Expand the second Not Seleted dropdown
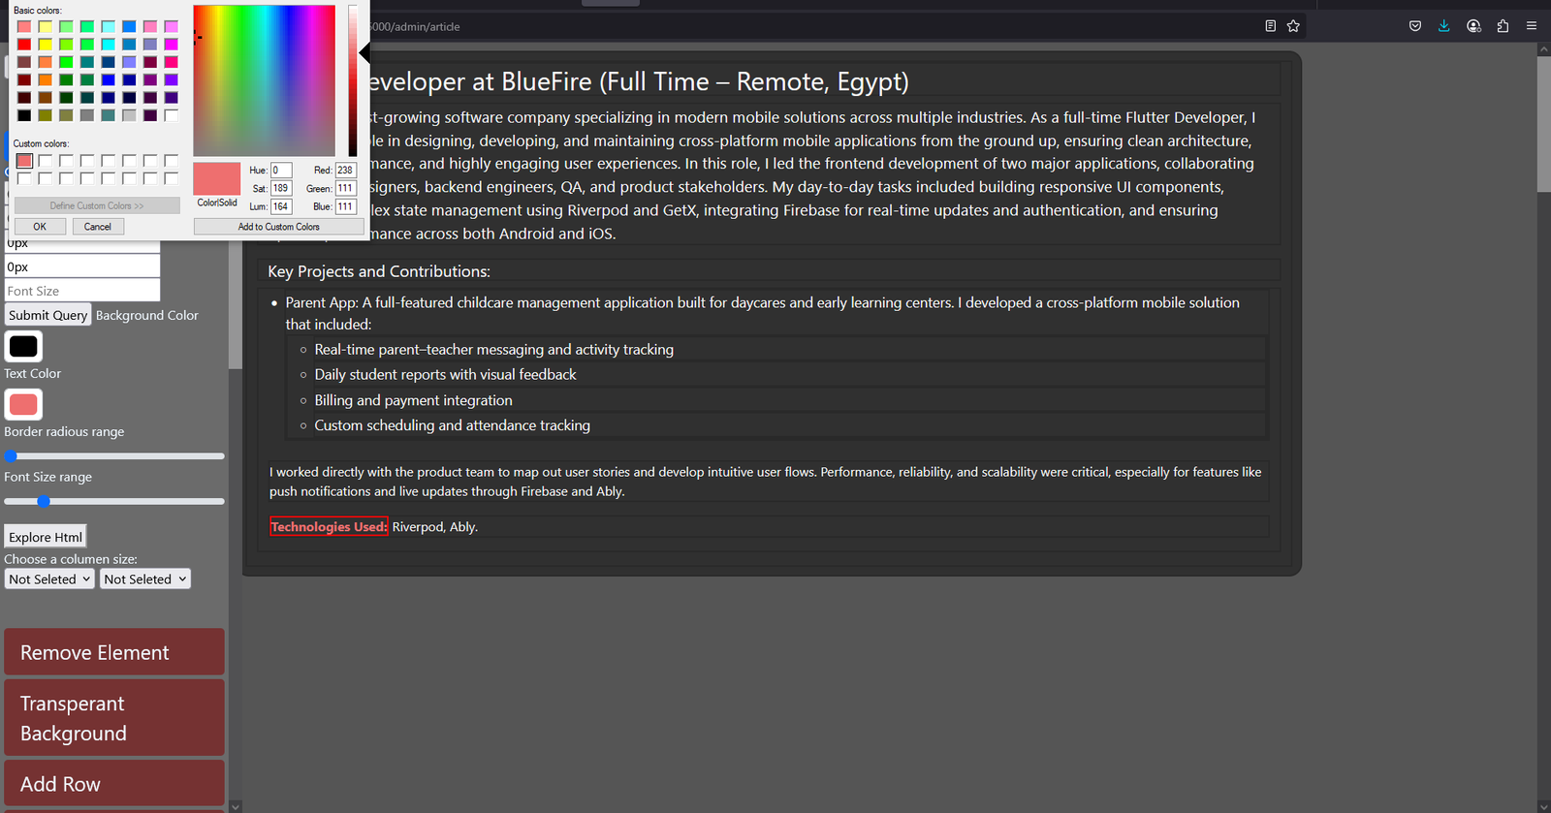This screenshot has height=813, width=1551. 145,579
